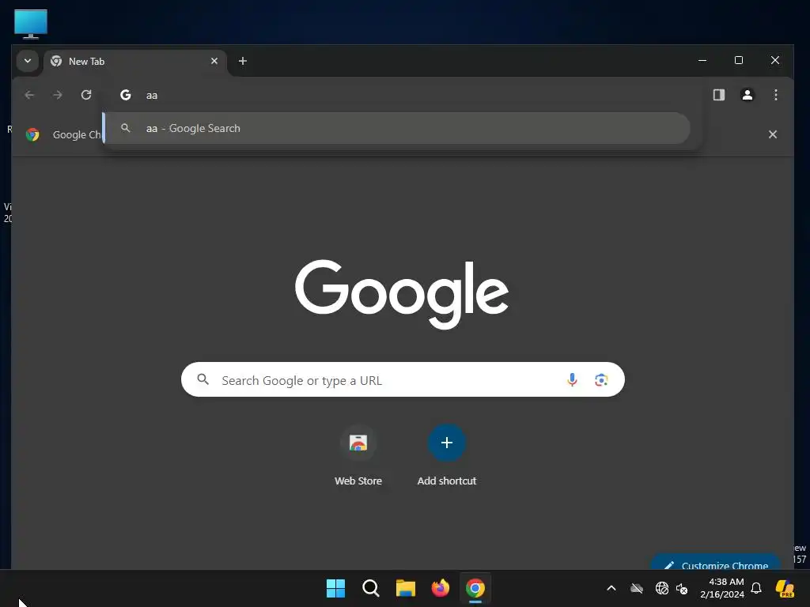Close the New Tab tab
Screen dimensions: 810x607
214,61
